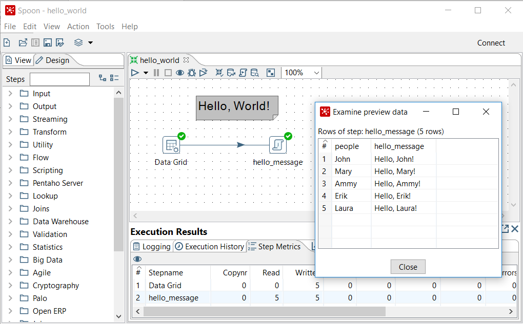Image resolution: width=523 pixels, height=324 pixels.
Task: Run impact analysis on the database icon
Action: click(231, 73)
